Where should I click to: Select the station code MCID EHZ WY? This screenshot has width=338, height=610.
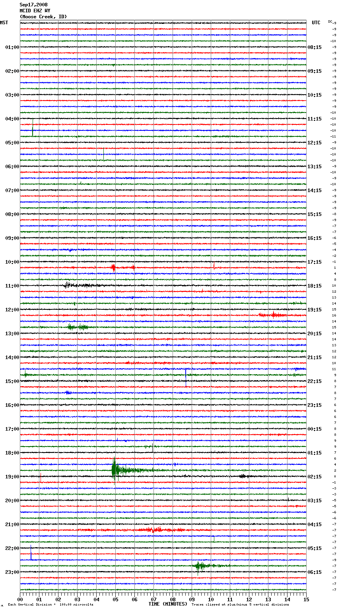[35, 11]
